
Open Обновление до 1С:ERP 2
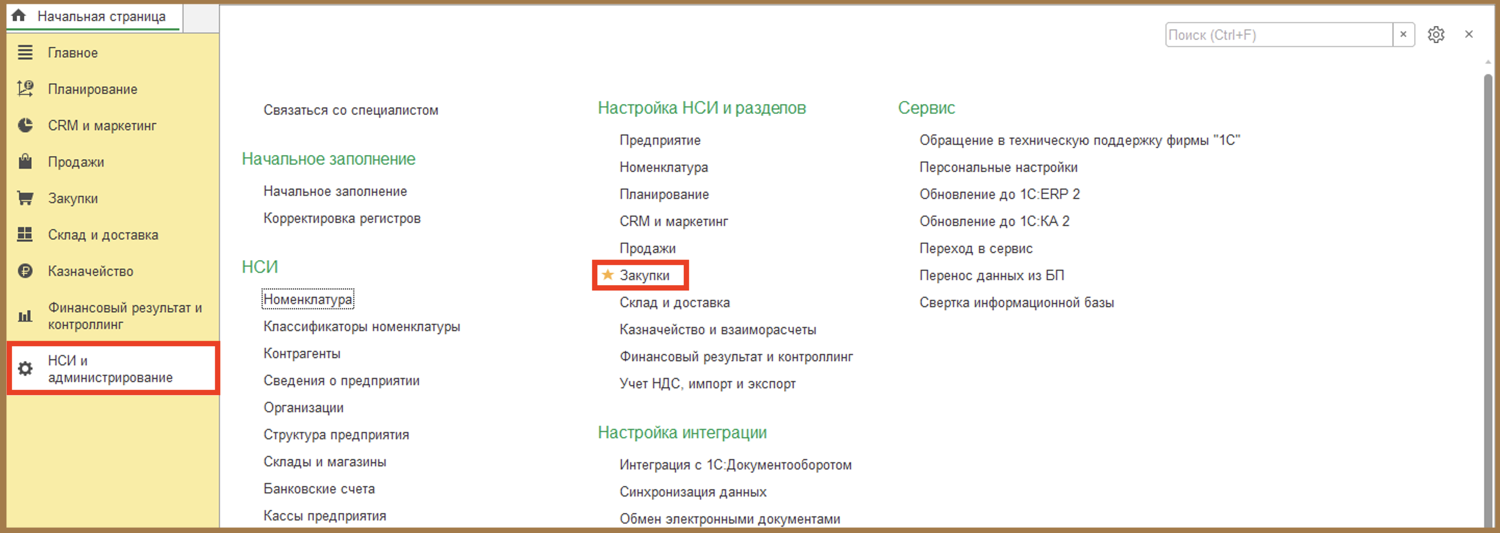coord(999,194)
